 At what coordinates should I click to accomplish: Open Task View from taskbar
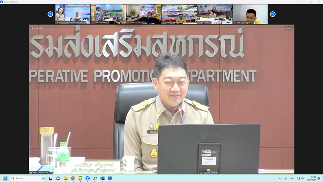[51, 178]
